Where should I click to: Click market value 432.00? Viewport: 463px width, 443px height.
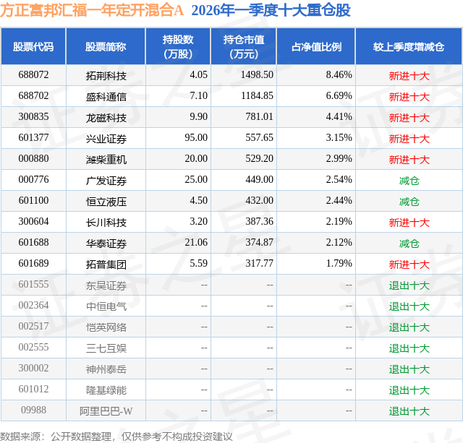tap(259, 201)
